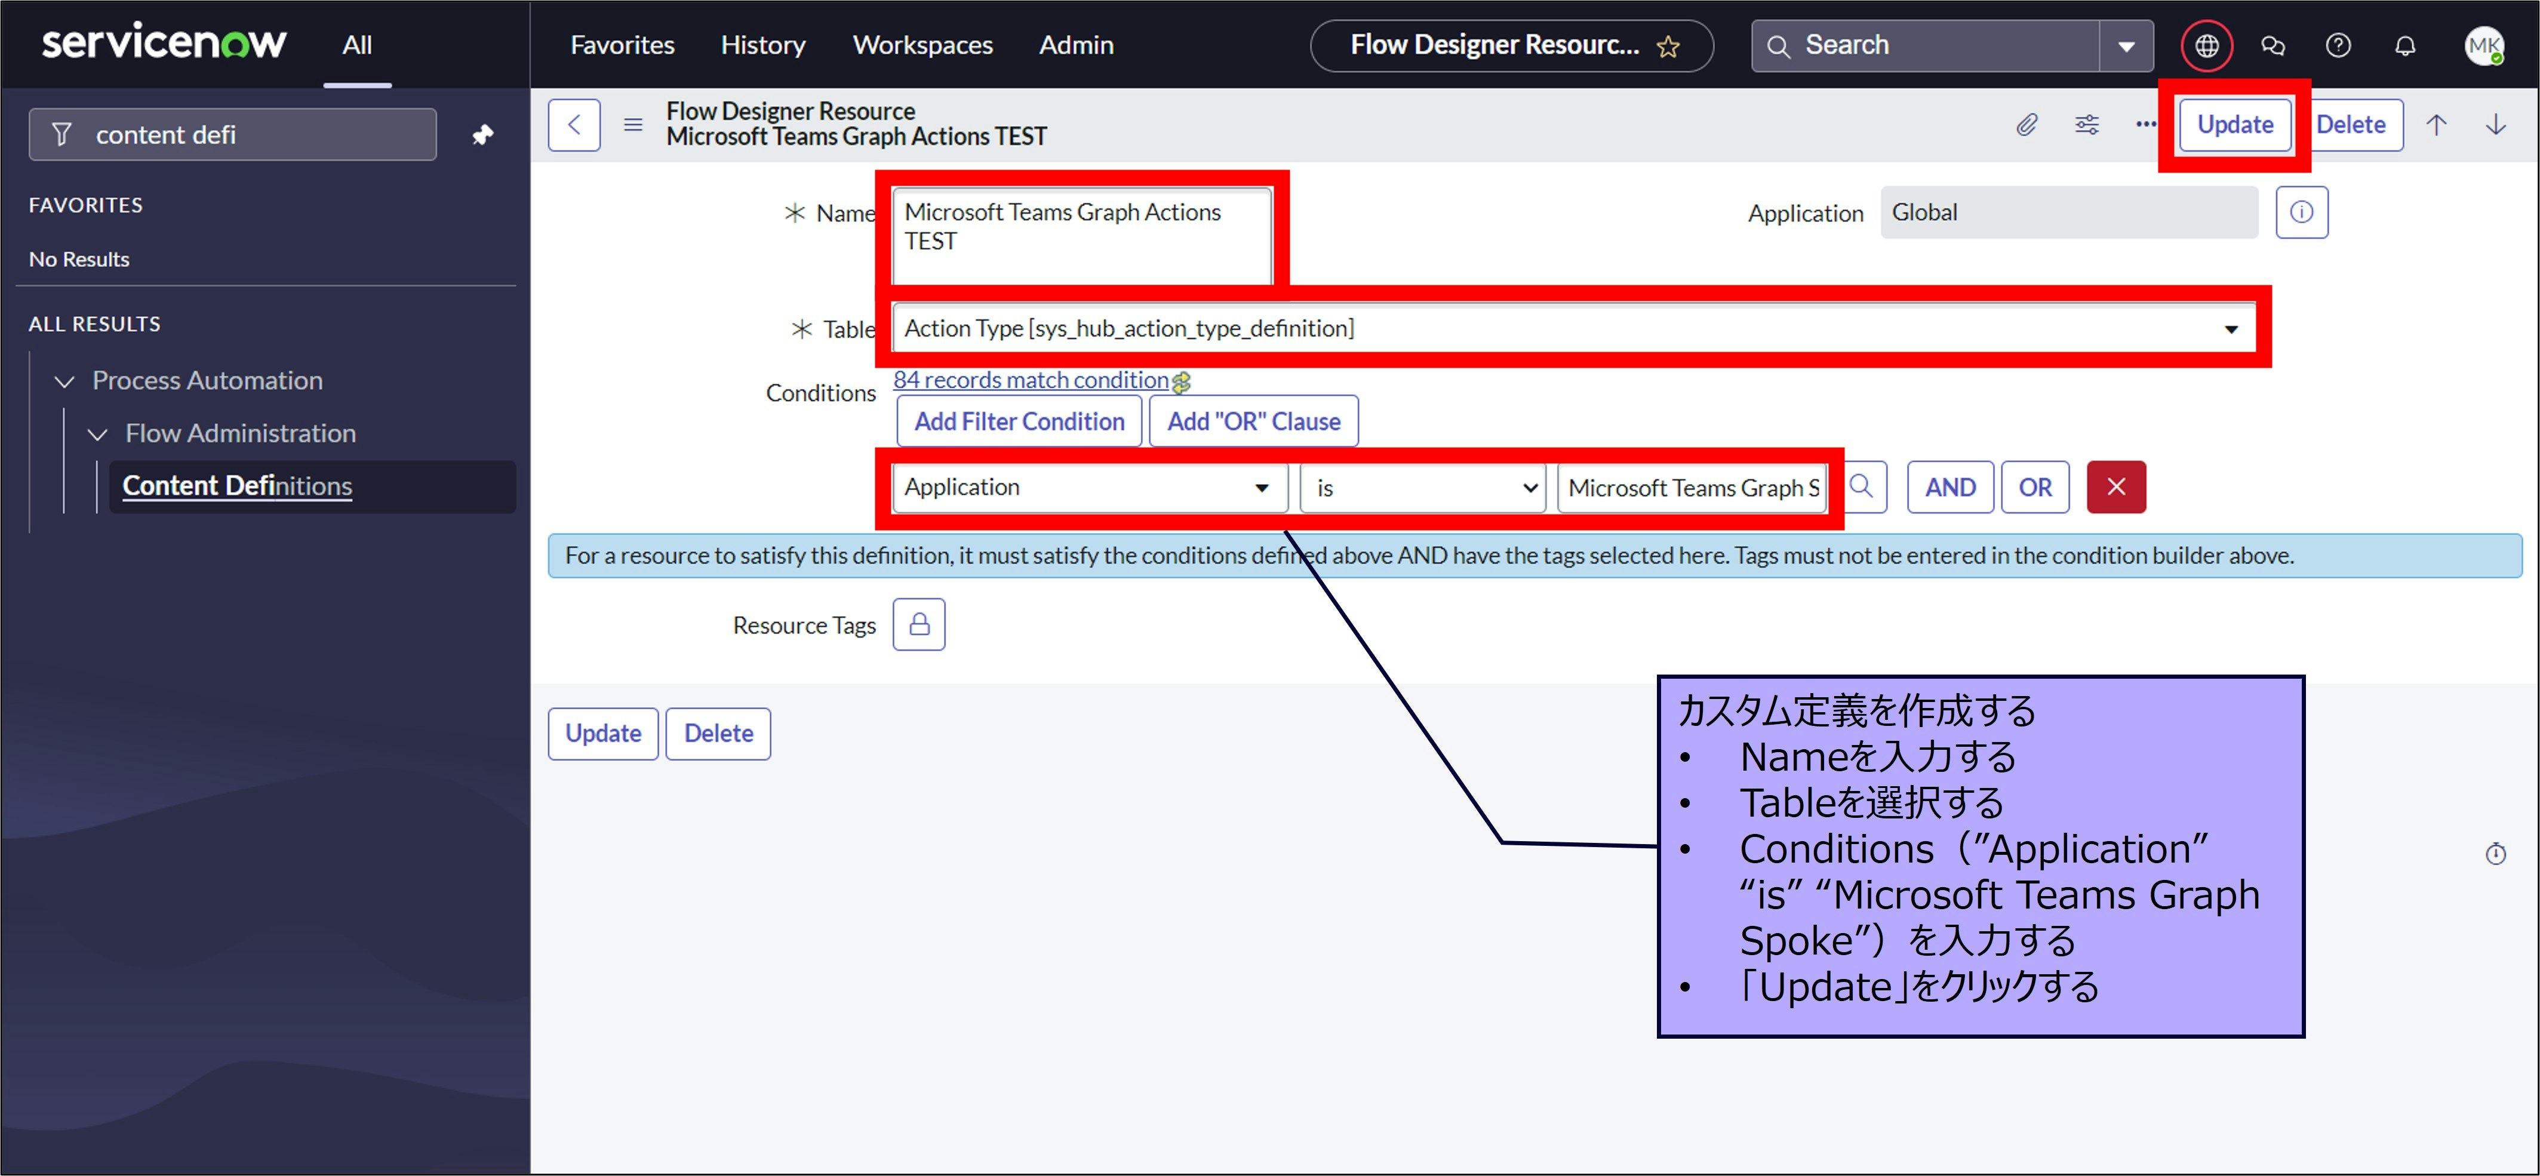Open the personalize form settings icon
Screen dimensions: 2540x1176
click(2086, 124)
